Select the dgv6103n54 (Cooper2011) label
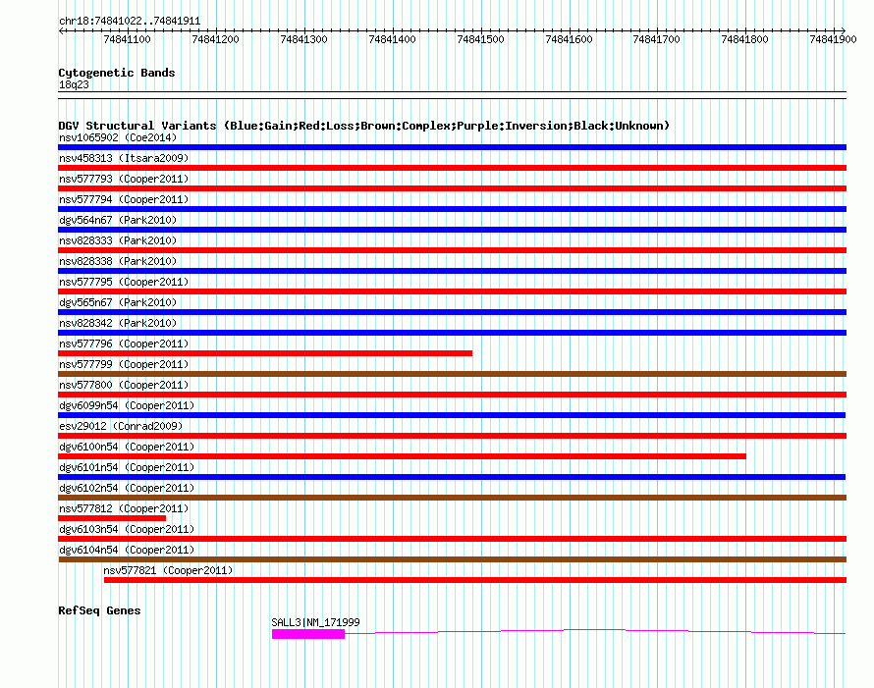Viewport: 874px width, 688px height. coord(127,529)
